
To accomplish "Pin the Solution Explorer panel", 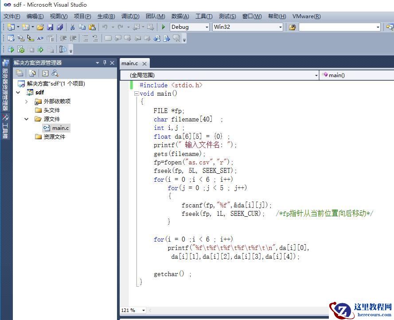I will coord(105,62).
